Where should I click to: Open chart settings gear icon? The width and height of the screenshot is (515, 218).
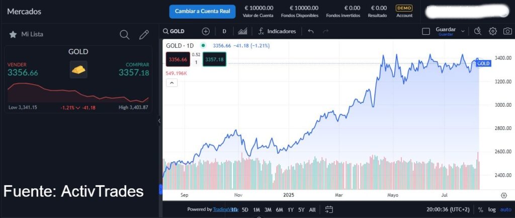tap(493, 31)
